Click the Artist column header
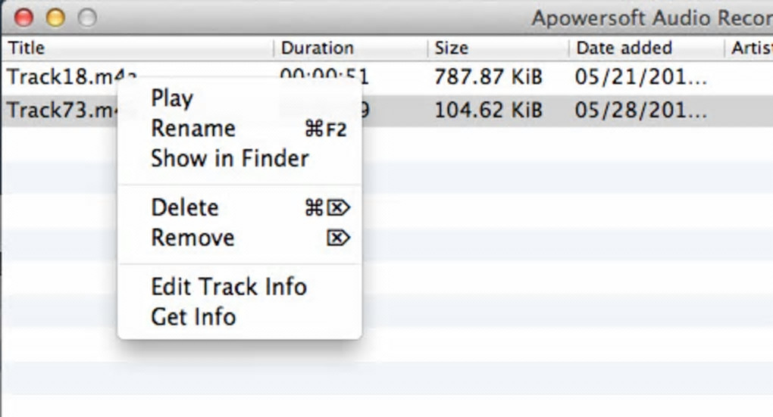773x417 pixels. (750, 48)
